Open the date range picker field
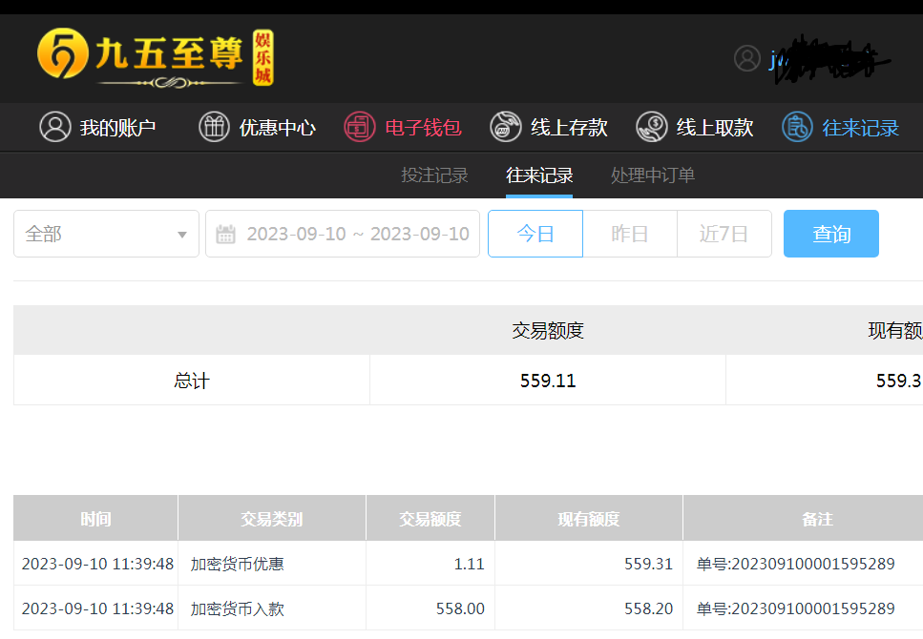This screenshot has width=923, height=639. click(343, 234)
